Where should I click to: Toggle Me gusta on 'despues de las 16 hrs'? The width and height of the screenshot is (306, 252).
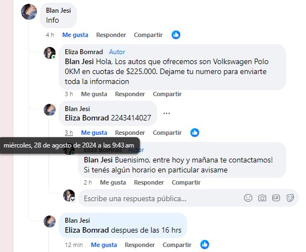click(104, 245)
